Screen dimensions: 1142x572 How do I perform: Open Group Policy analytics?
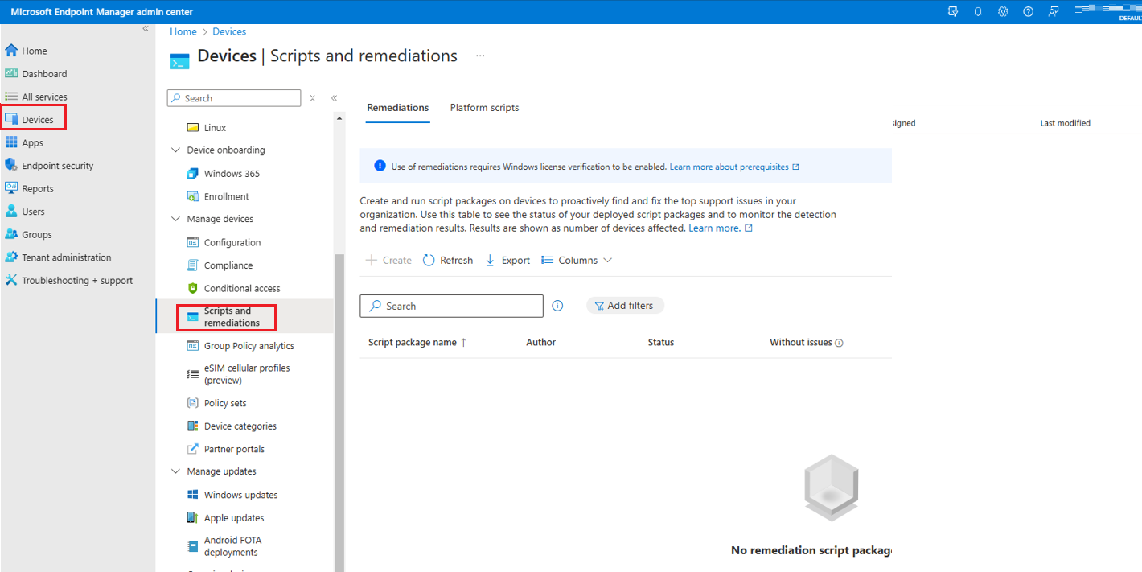point(249,346)
